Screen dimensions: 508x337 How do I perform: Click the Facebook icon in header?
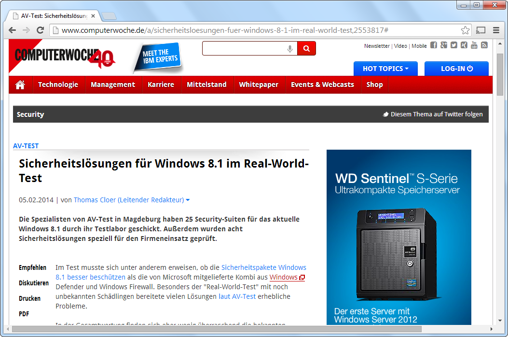pyautogui.click(x=433, y=45)
